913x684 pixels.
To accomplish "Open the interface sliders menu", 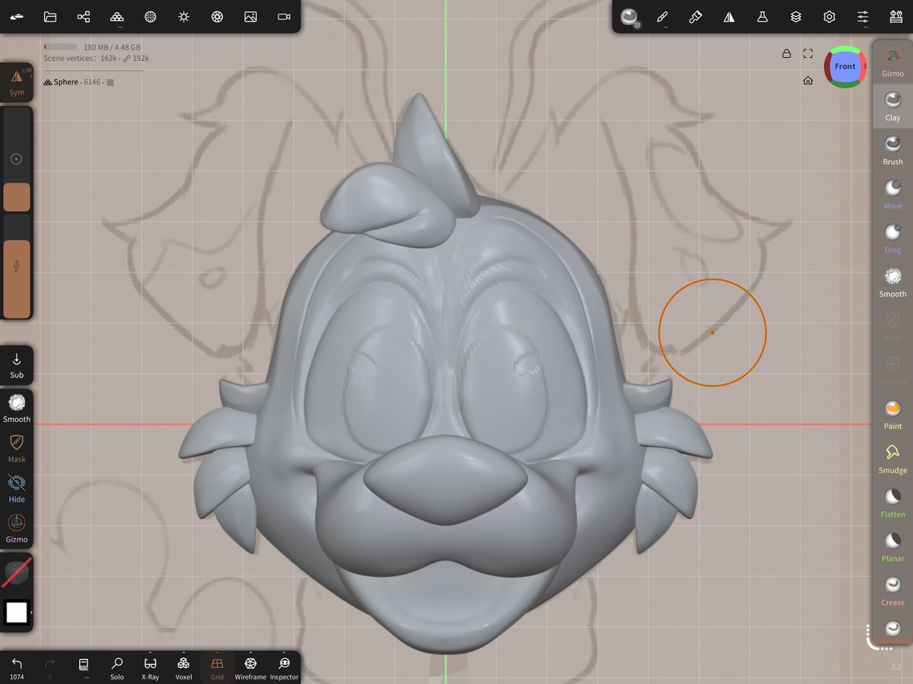I will click(863, 16).
